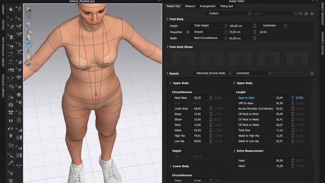Open the LIBRARY side panel
The height and width of the screenshot is (183, 325).
[x=3, y=10]
